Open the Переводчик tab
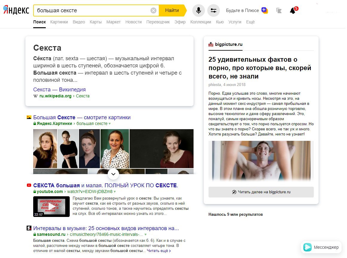Image resolution: width=347 pixels, height=258 pixels. point(158,22)
